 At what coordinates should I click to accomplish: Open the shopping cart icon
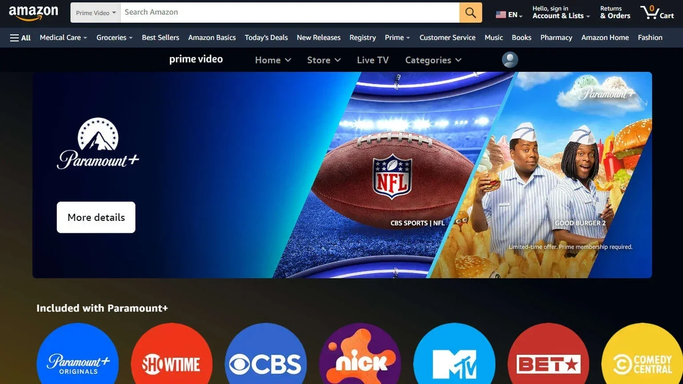(x=657, y=12)
